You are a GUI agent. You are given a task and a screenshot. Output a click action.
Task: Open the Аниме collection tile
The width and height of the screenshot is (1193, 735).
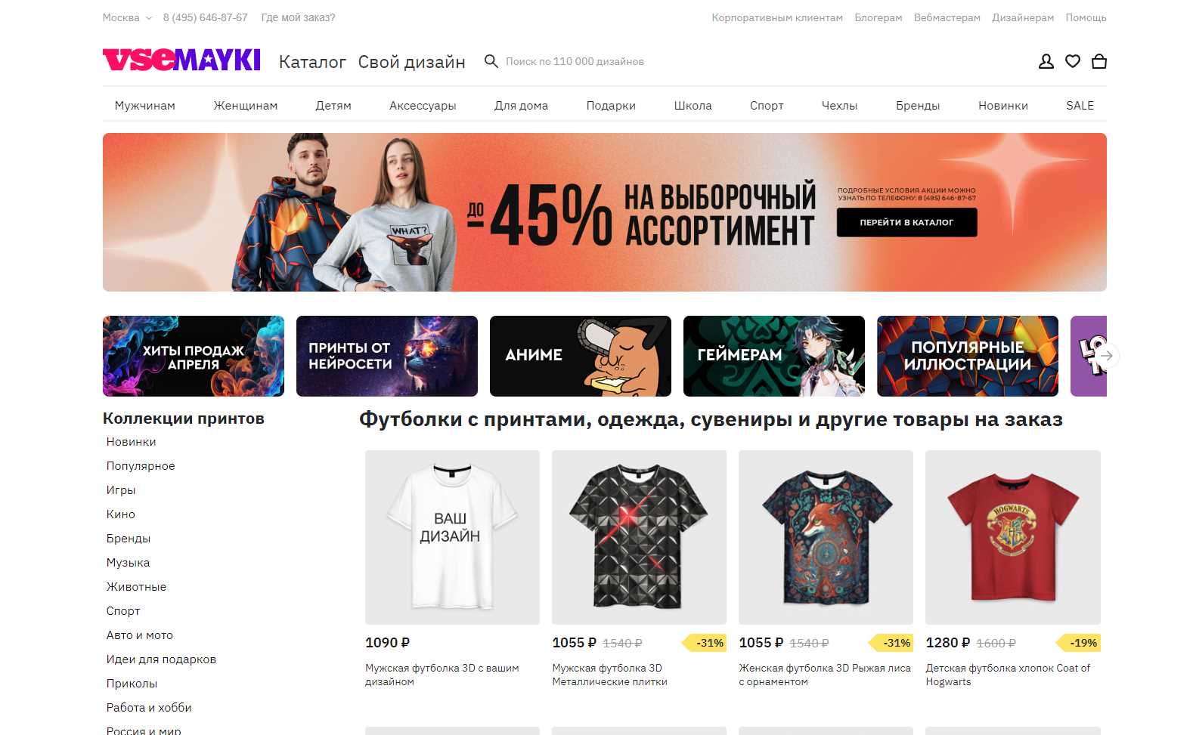tap(581, 356)
